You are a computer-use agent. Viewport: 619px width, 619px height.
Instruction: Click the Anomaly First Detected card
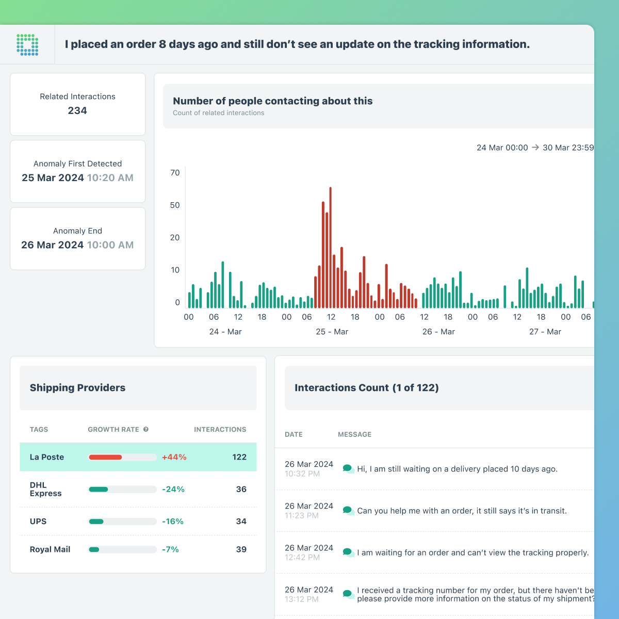(77, 171)
